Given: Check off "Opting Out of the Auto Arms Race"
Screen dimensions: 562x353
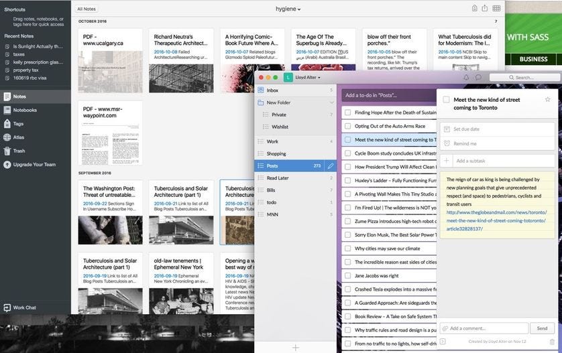Looking at the screenshot, I should pyautogui.click(x=347, y=126).
